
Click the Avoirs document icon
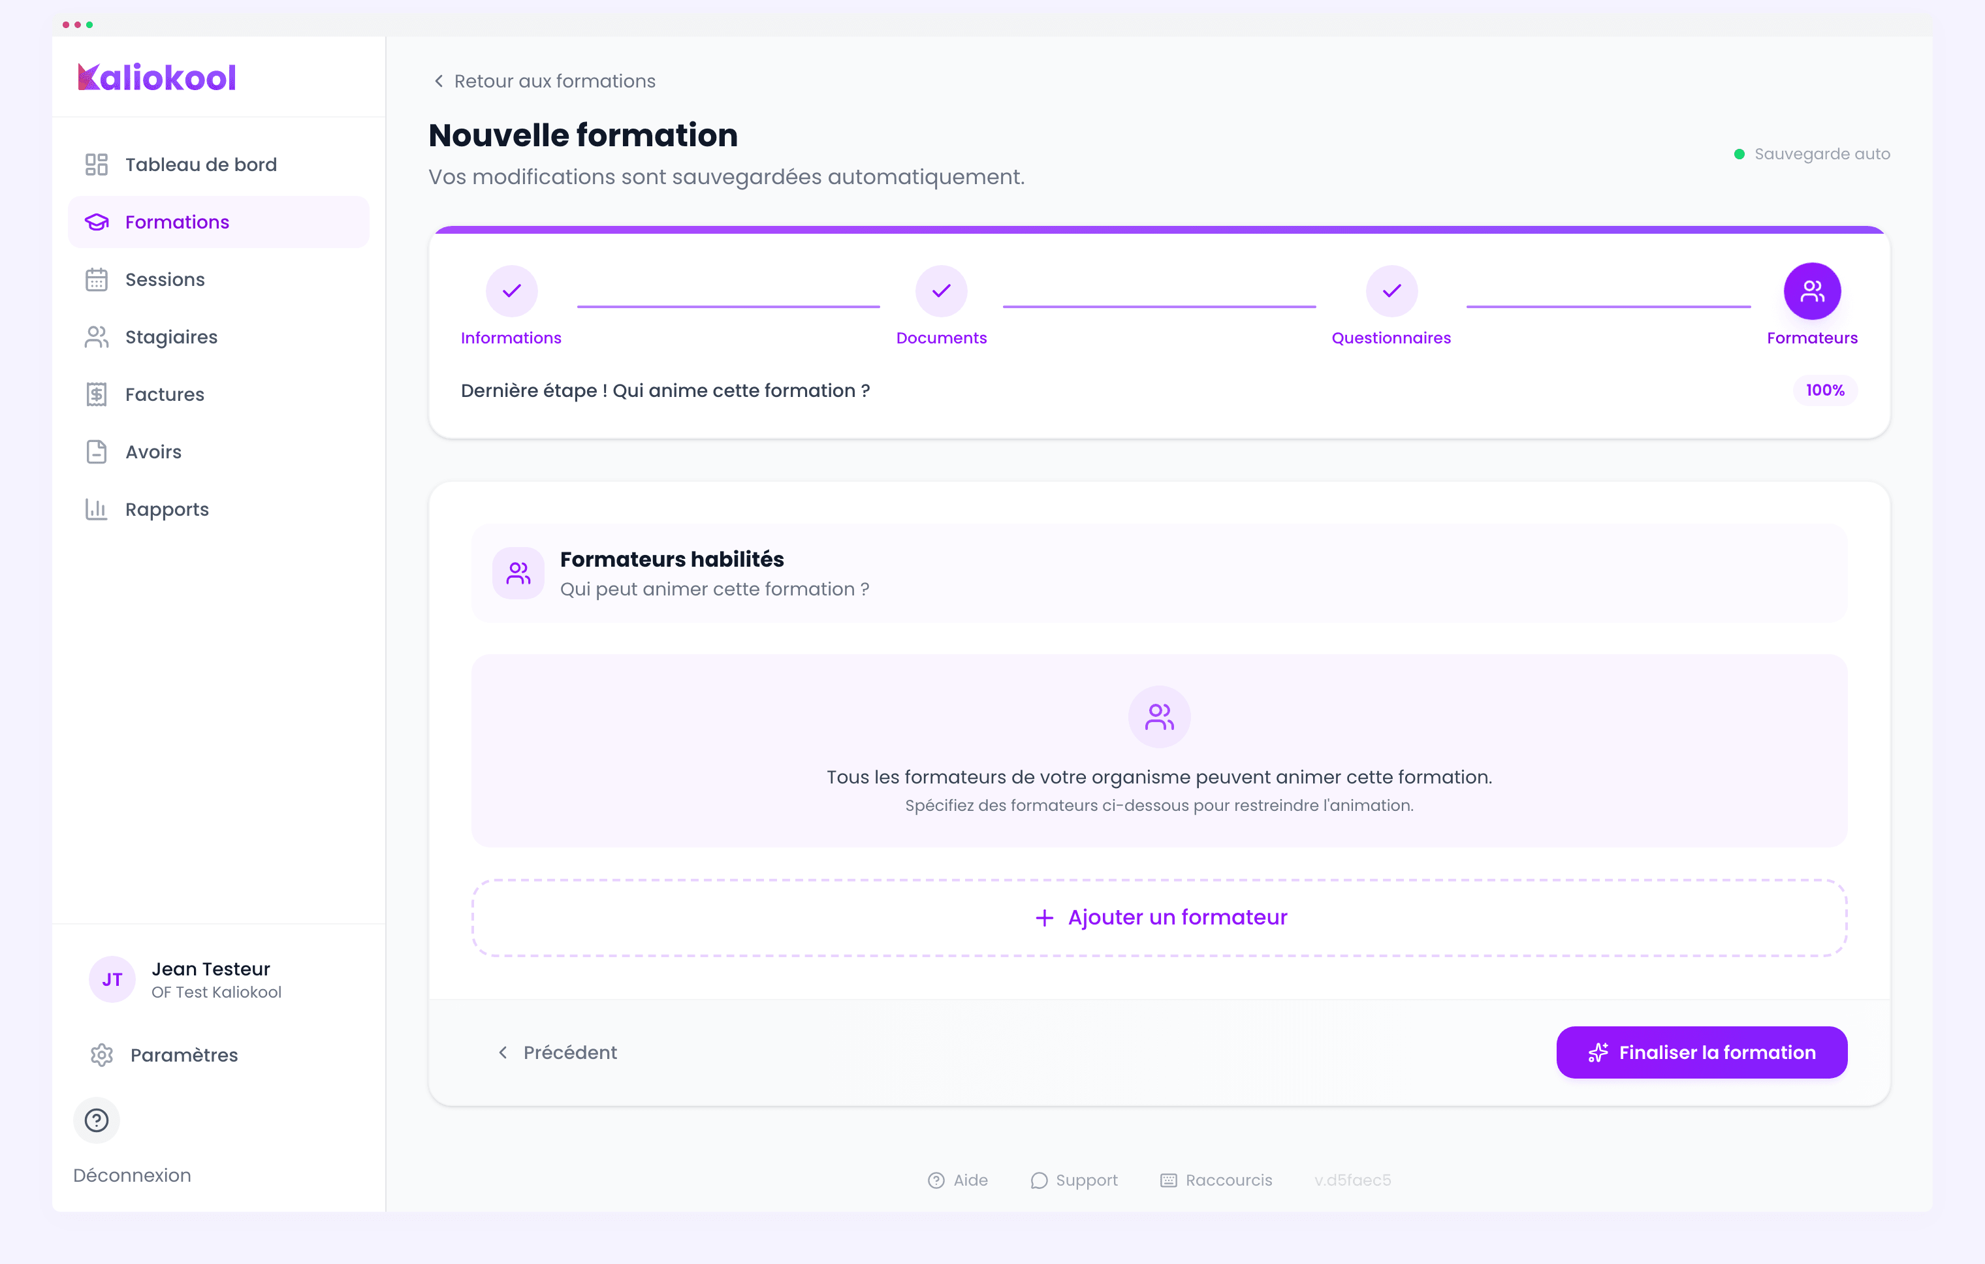pos(95,452)
